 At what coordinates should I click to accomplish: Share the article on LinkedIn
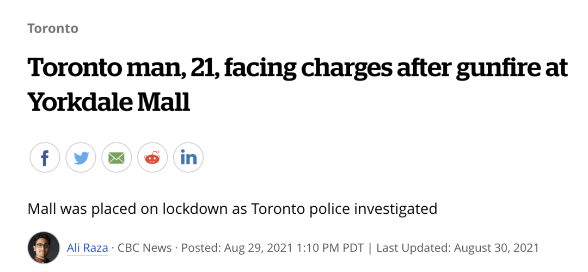point(188,158)
